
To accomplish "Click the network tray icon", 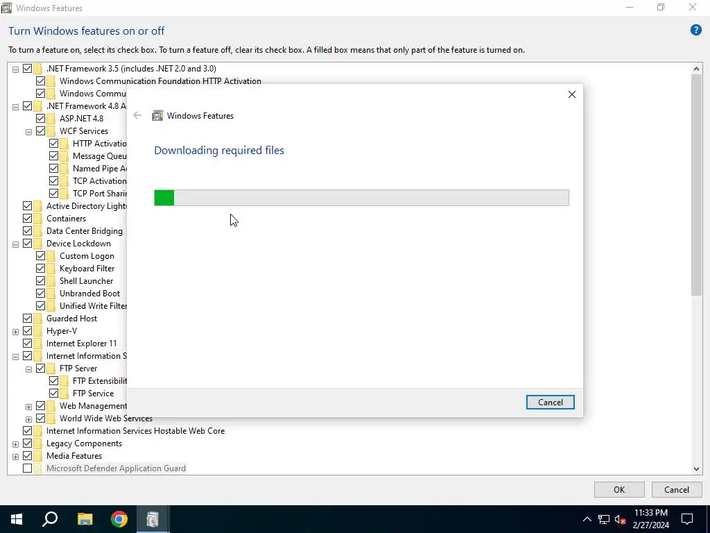I will (604, 519).
